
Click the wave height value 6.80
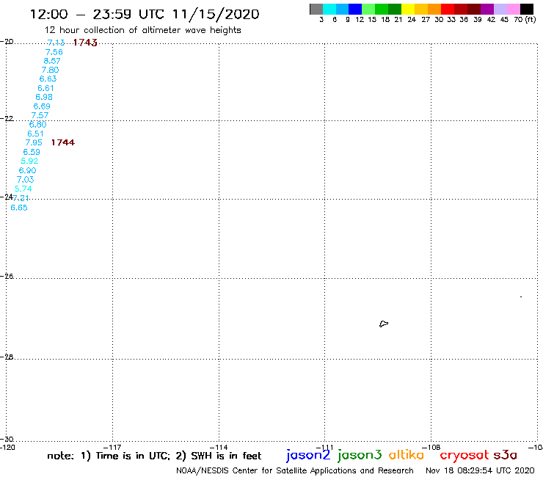[37, 125]
